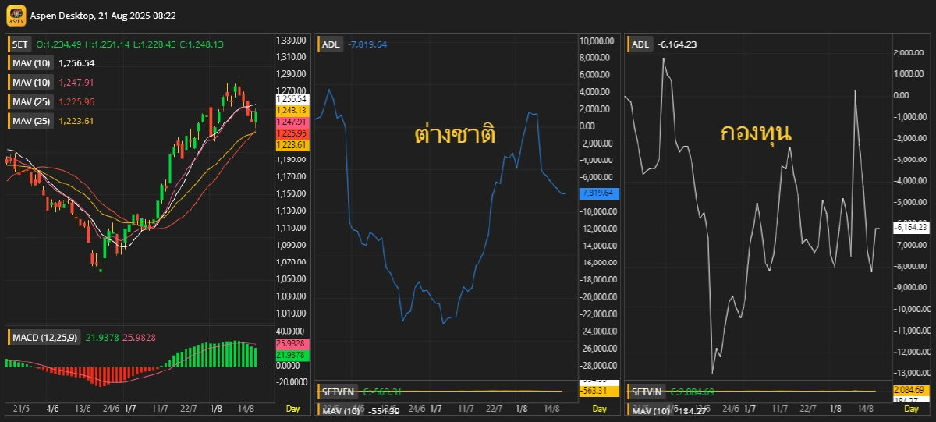
Task: Click the MAV (10) label showing 1,247.91
Action: click(x=31, y=82)
